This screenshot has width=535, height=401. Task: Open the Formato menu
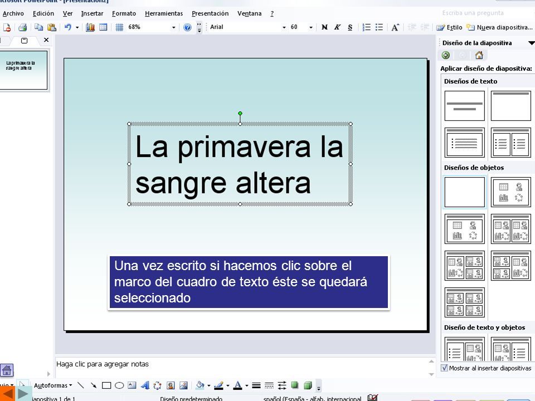click(124, 13)
